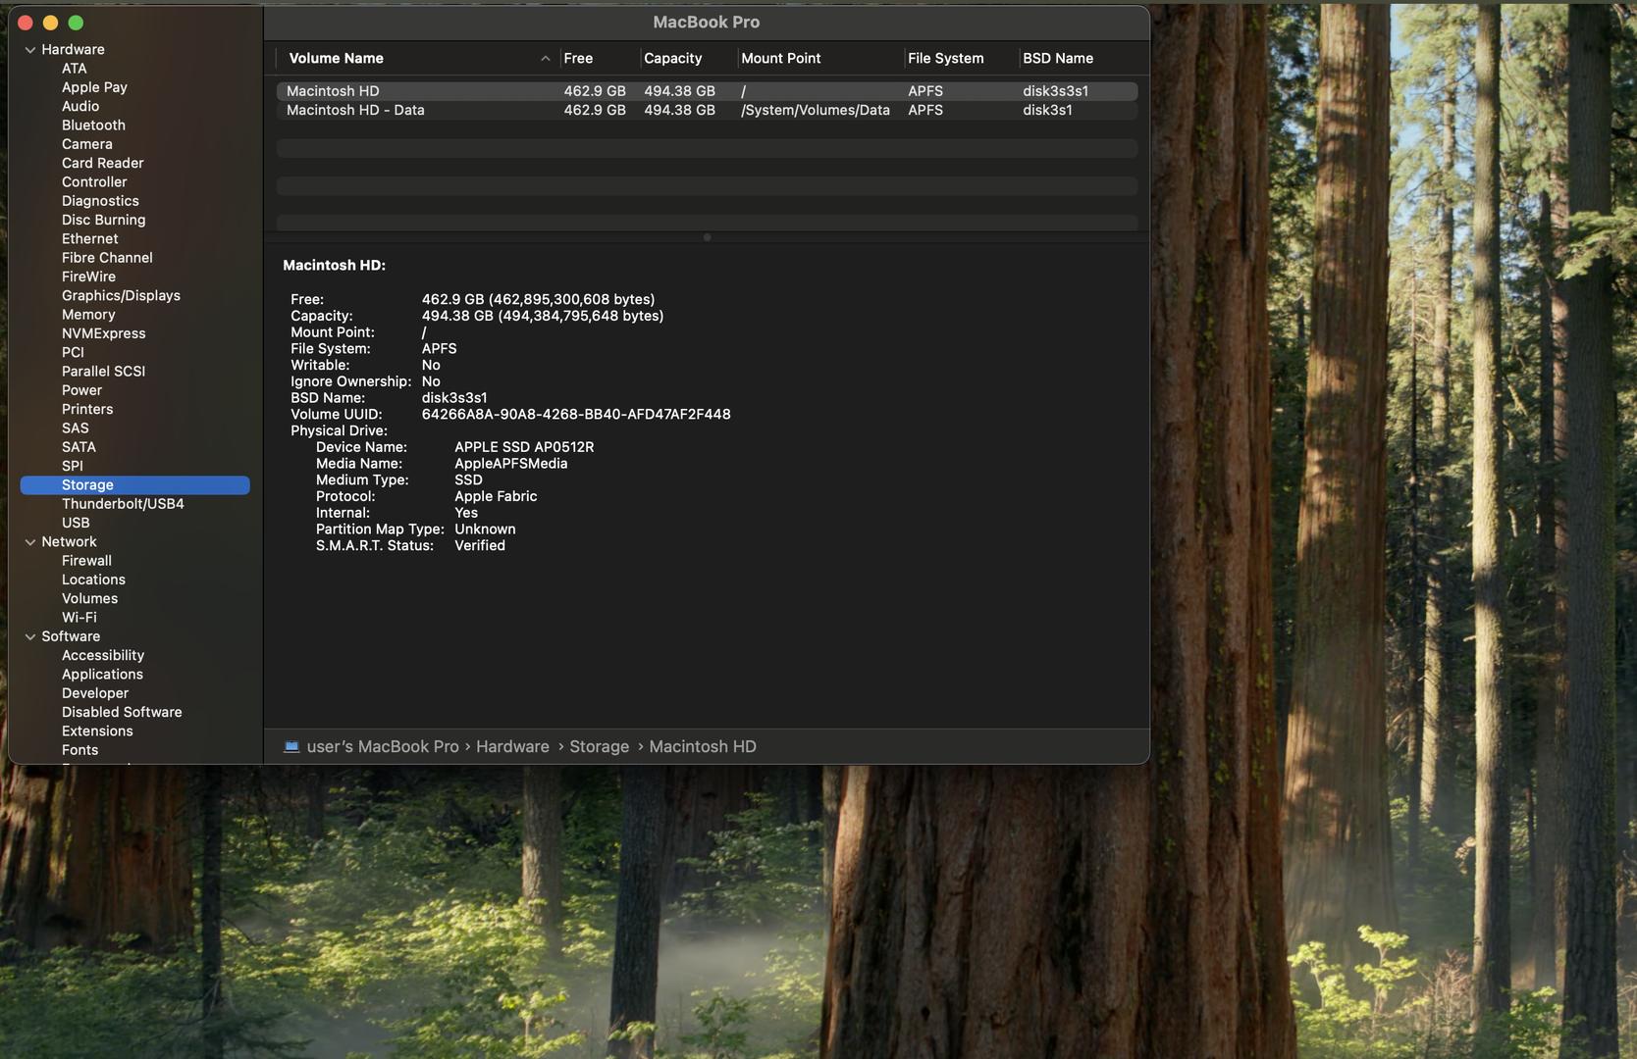The height and width of the screenshot is (1059, 1637).
Task: View Power information
Action: (81, 390)
